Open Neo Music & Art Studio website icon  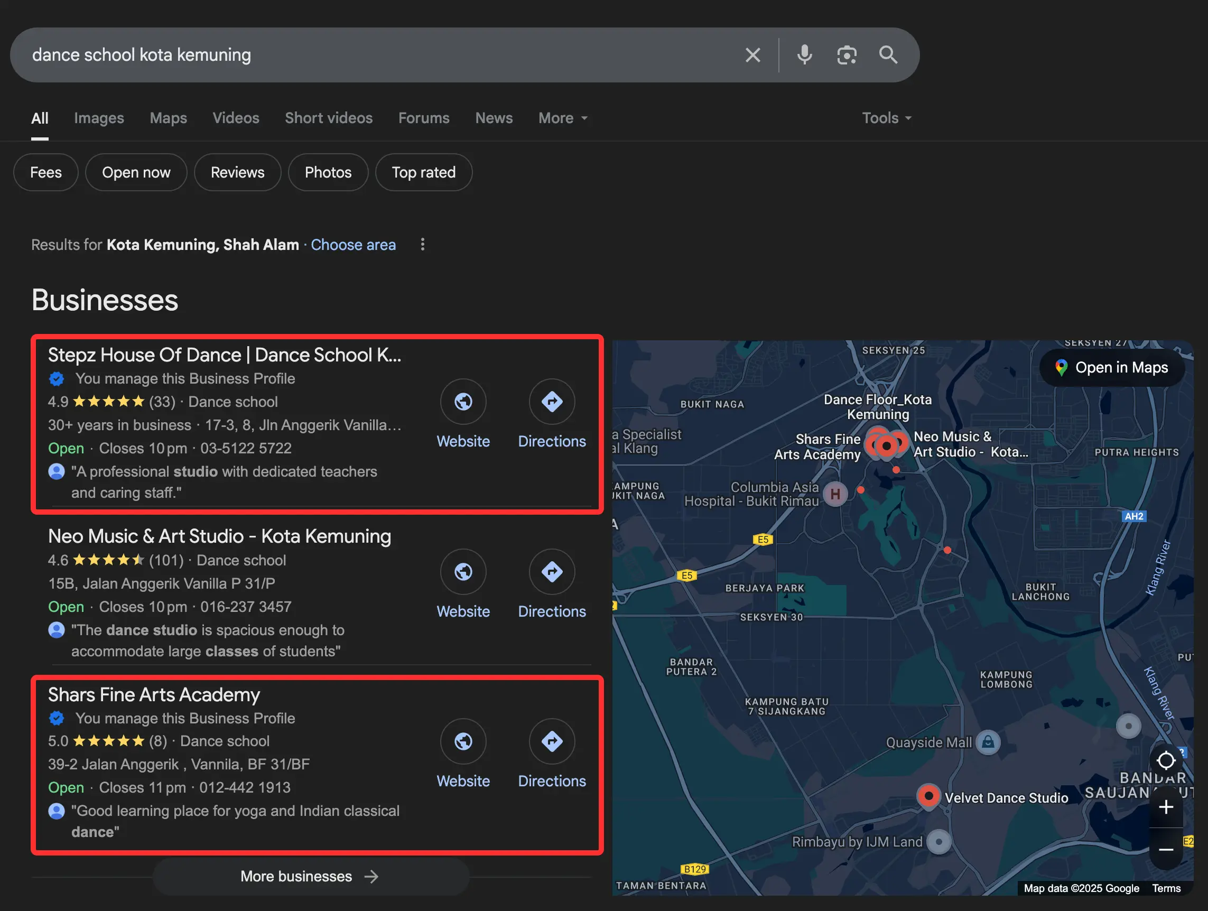463,571
